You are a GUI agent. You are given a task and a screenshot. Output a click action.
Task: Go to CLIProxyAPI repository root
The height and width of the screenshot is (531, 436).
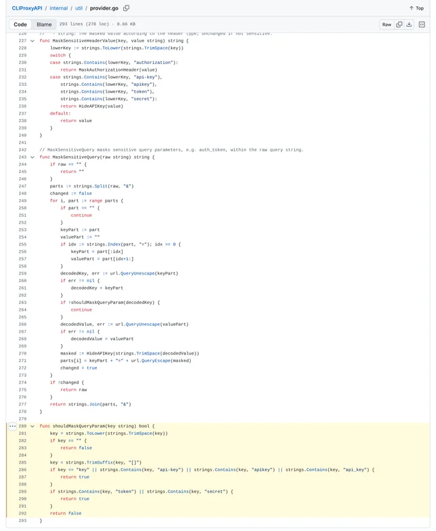(27, 8)
